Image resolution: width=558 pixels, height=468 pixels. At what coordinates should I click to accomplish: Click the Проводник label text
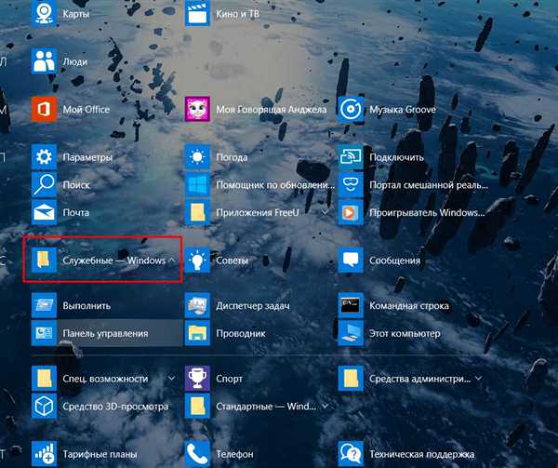(x=241, y=333)
